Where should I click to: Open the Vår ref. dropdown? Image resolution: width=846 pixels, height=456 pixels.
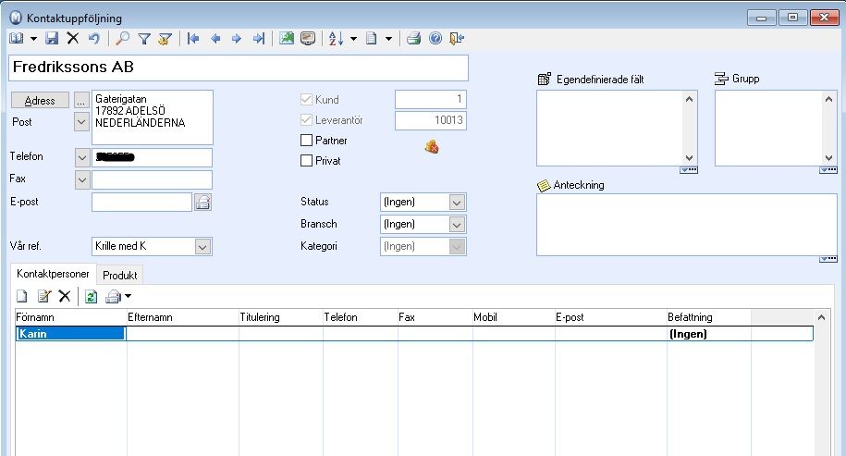202,246
